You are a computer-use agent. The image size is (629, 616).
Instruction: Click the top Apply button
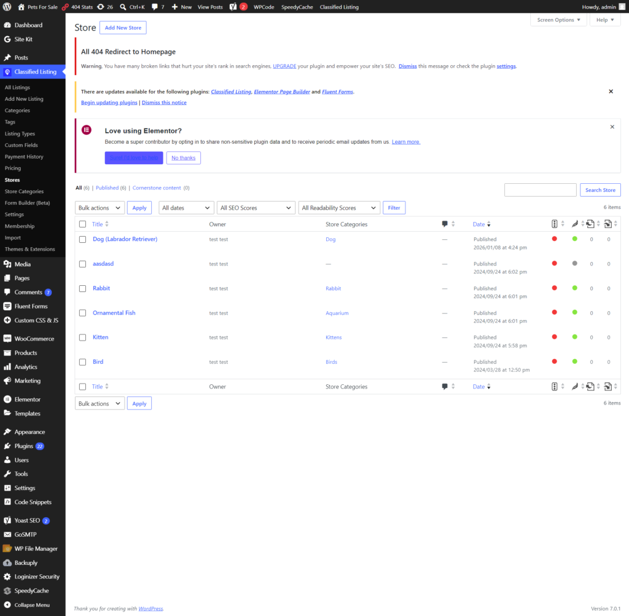139,208
